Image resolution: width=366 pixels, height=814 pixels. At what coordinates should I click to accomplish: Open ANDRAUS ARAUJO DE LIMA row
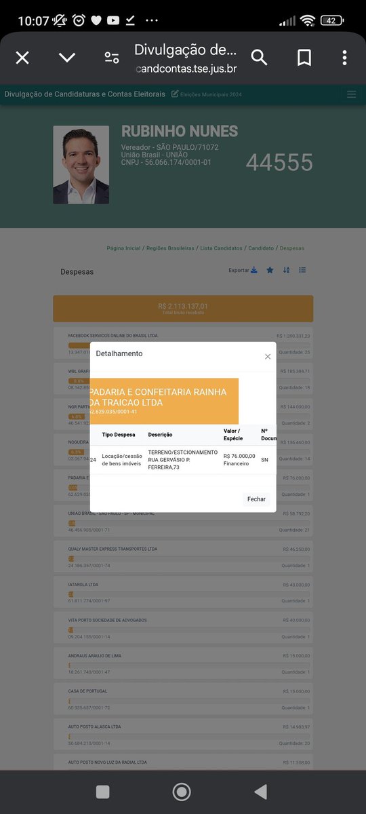tap(183, 663)
